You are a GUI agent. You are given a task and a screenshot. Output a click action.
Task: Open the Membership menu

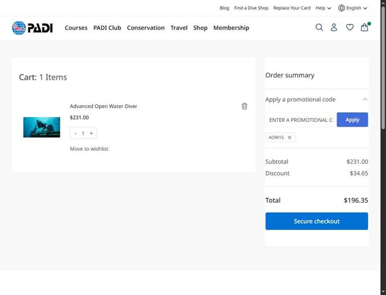[x=231, y=28]
